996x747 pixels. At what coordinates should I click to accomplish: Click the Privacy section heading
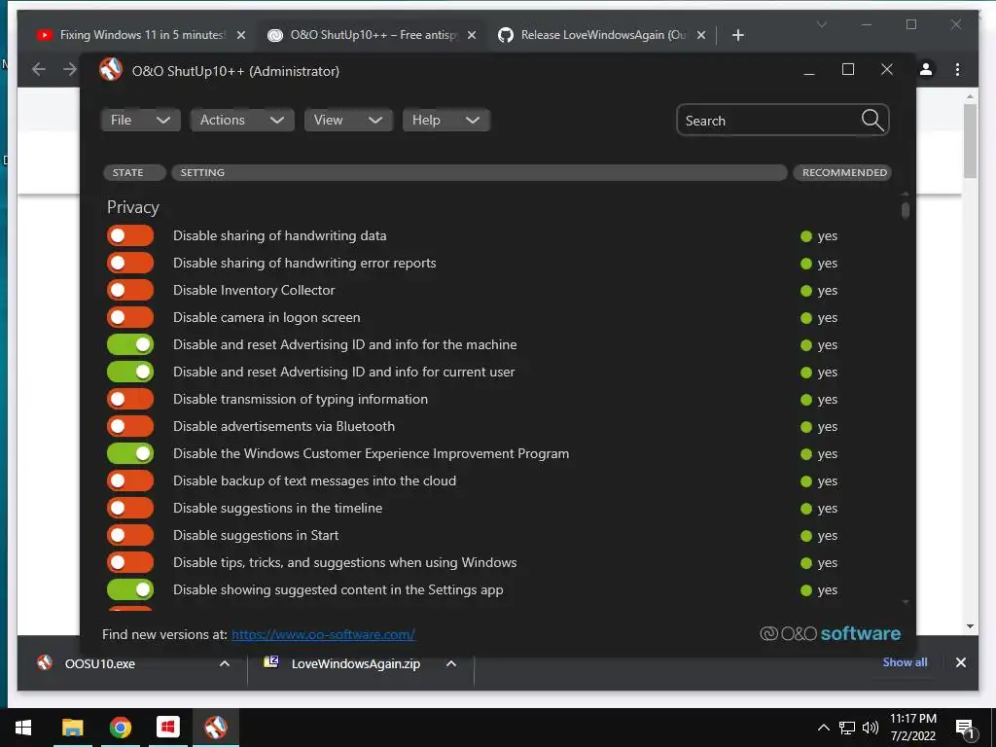click(132, 208)
